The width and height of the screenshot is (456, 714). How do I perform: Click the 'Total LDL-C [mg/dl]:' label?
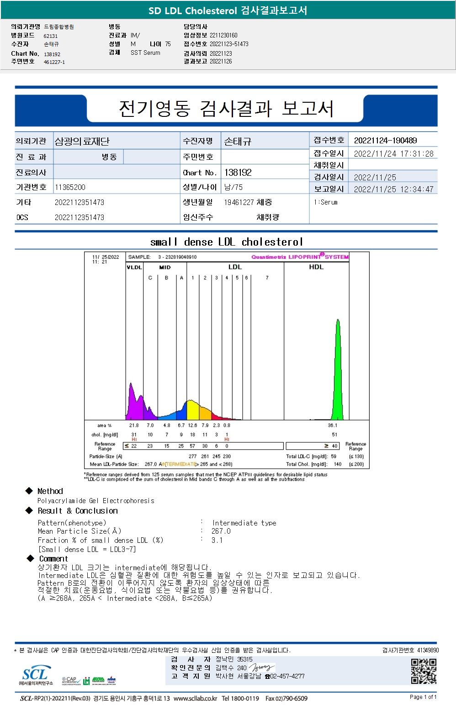coord(307,457)
